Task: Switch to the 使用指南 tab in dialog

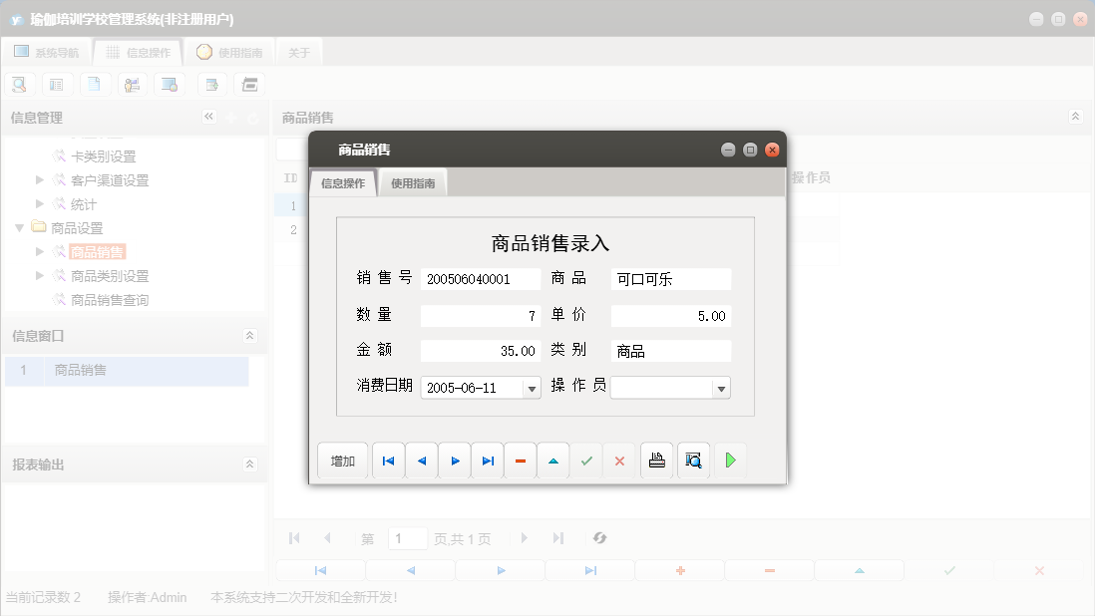Action: (x=412, y=182)
